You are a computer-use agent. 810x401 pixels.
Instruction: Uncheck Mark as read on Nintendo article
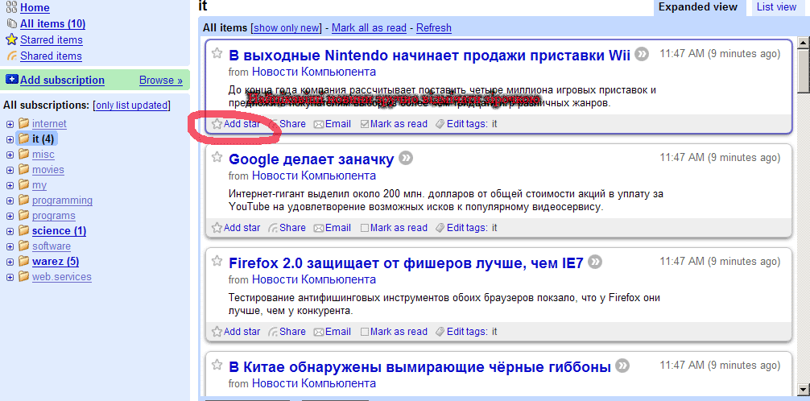(364, 124)
